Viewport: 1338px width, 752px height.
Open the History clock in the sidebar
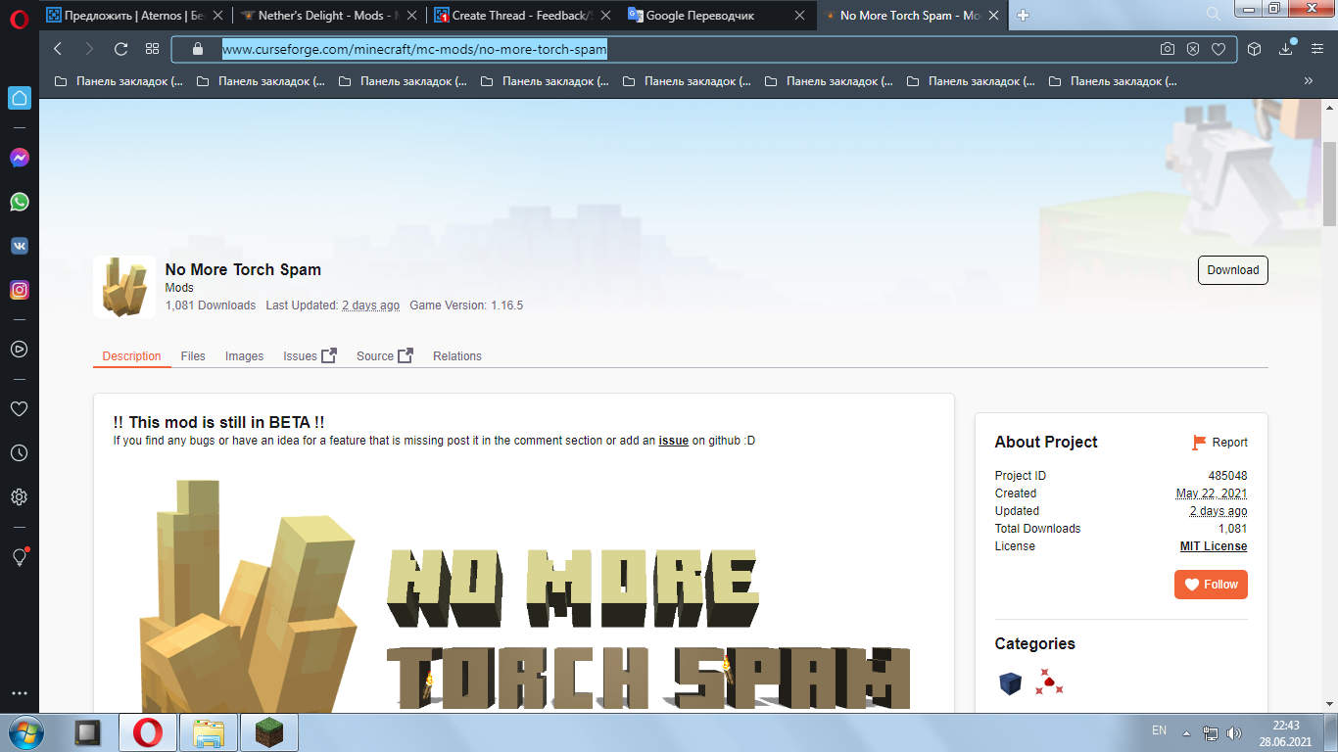point(19,452)
